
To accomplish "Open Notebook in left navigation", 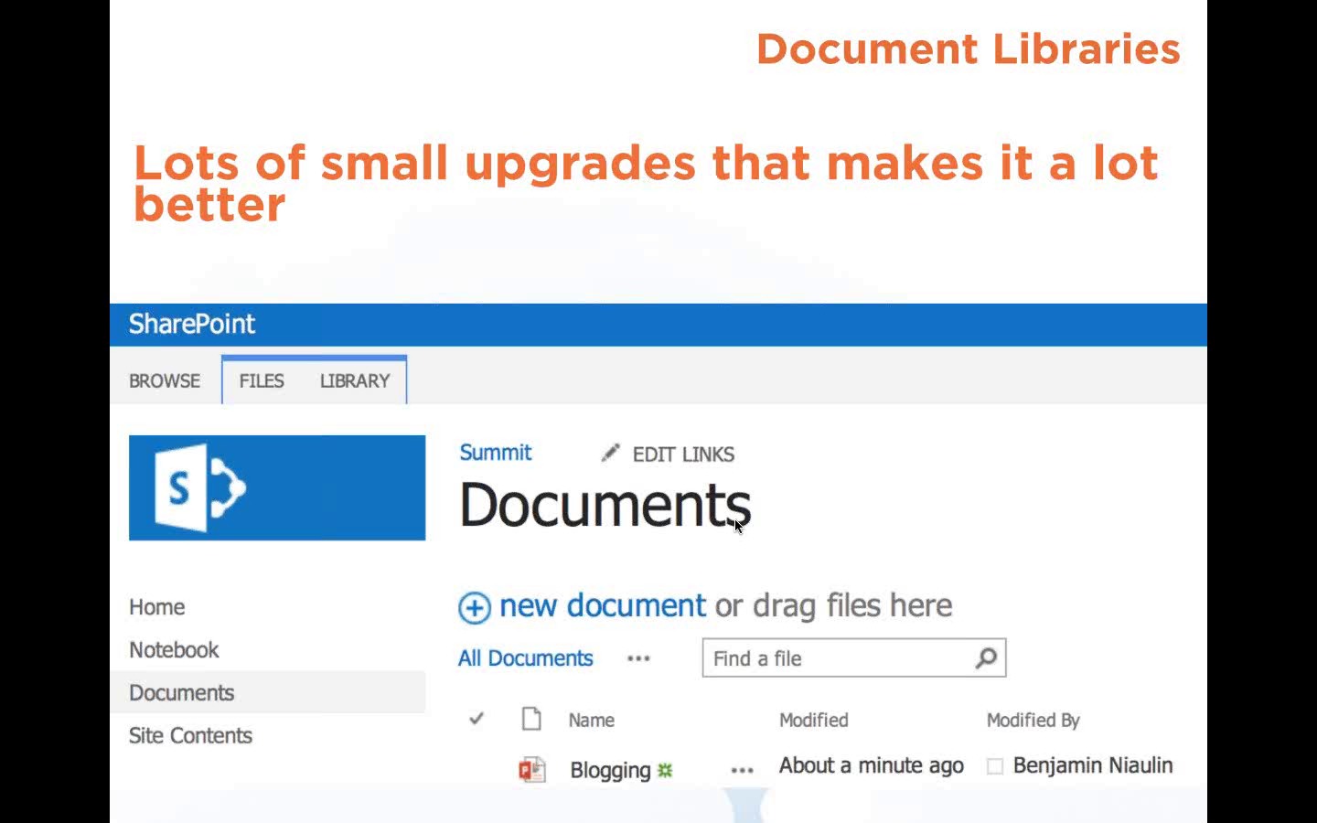I will click(x=174, y=650).
